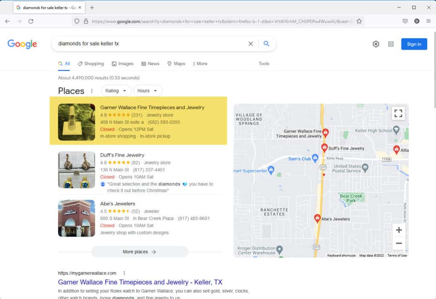Click the browser forward arrow
The width and height of the screenshot is (436, 299).
[19, 21]
